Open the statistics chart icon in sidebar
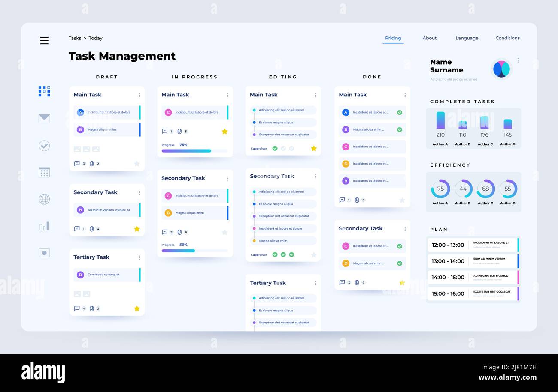558x392 pixels. [x=44, y=226]
